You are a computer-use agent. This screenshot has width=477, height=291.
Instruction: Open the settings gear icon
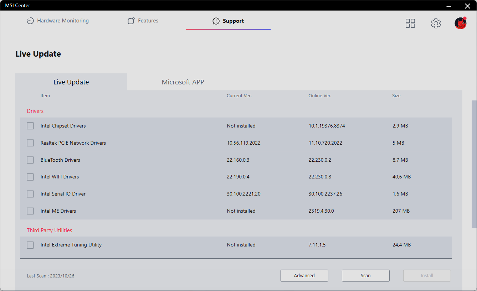pos(436,24)
